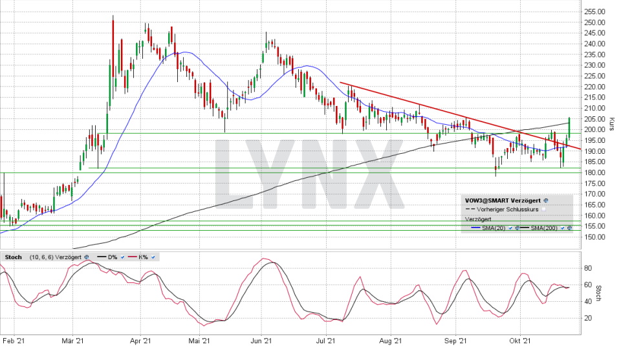Click the SMA(20) settings icon
The image size is (621, 349).
click(x=517, y=228)
